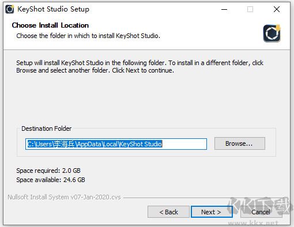
Task: Click the Choose Install Location heading
Action: pos(50,25)
